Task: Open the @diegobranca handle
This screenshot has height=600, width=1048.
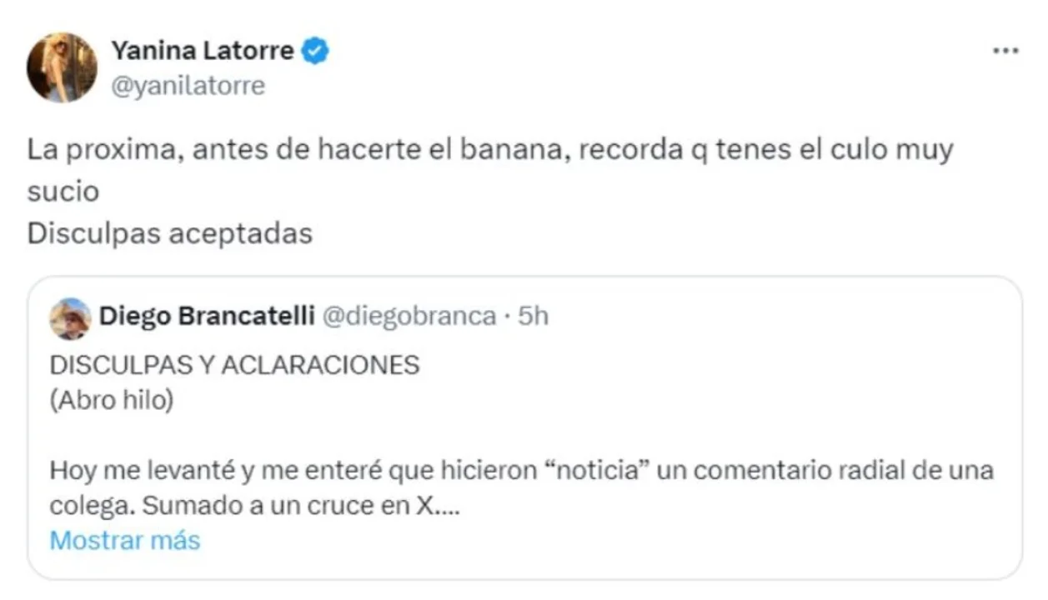Action: pyautogui.click(x=409, y=317)
